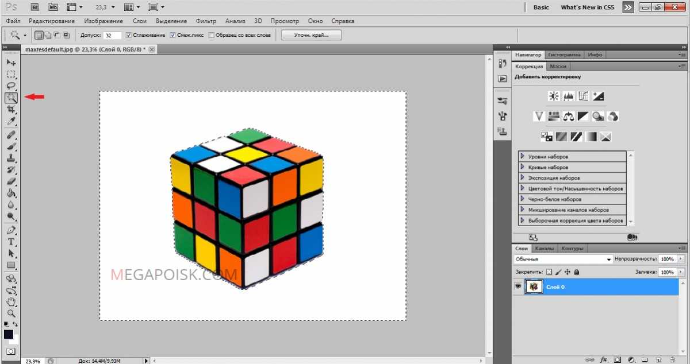Select the Magic Wand tool in toolbar
Image resolution: width=690 pixels, height=364 pixels.
11,98
